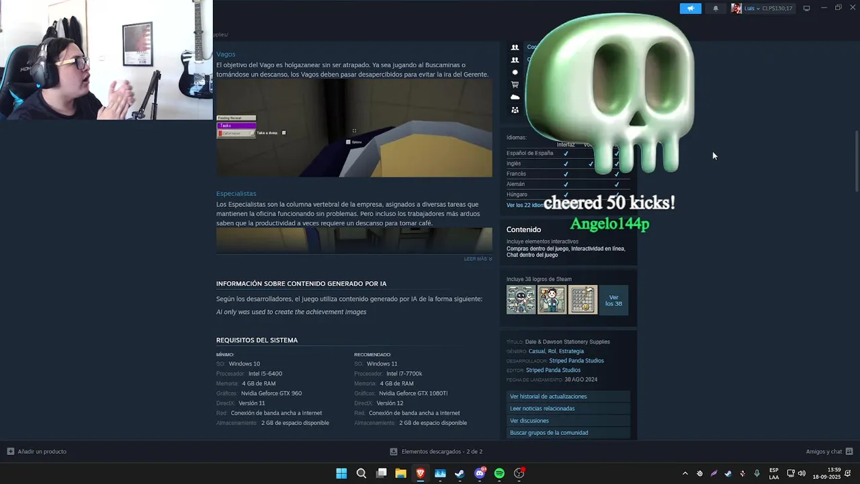Click the plus icon for Añadir un producto
The image size is (860, 484).
(10, 451)
